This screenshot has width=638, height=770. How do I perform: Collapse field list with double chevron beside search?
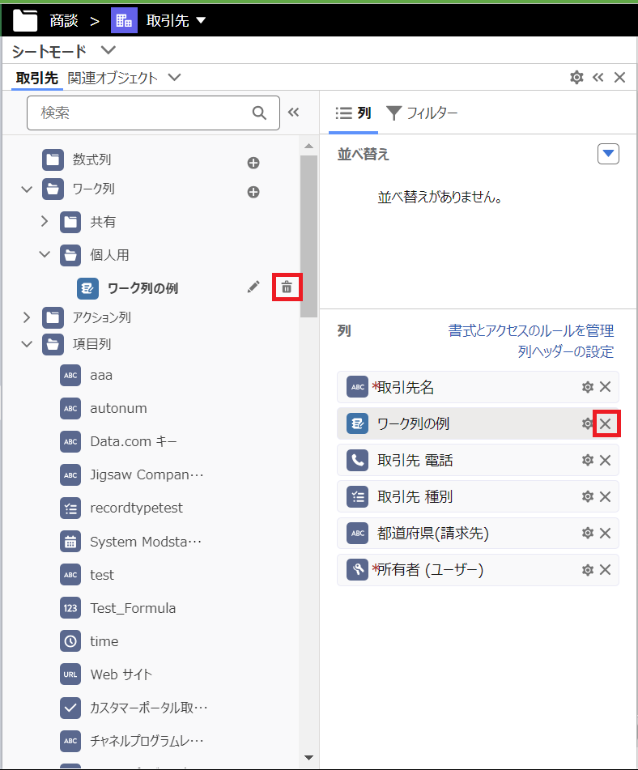294,113
